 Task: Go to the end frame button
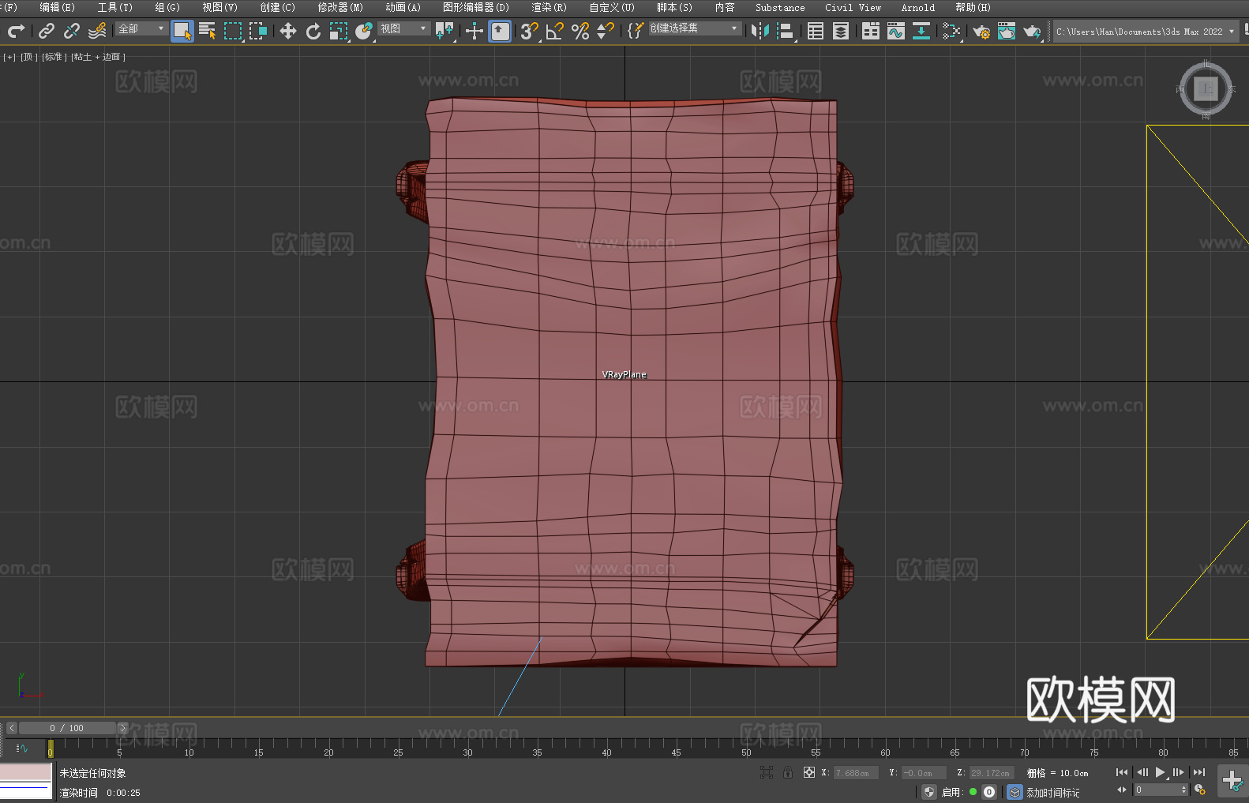(x=1199, y=772)
